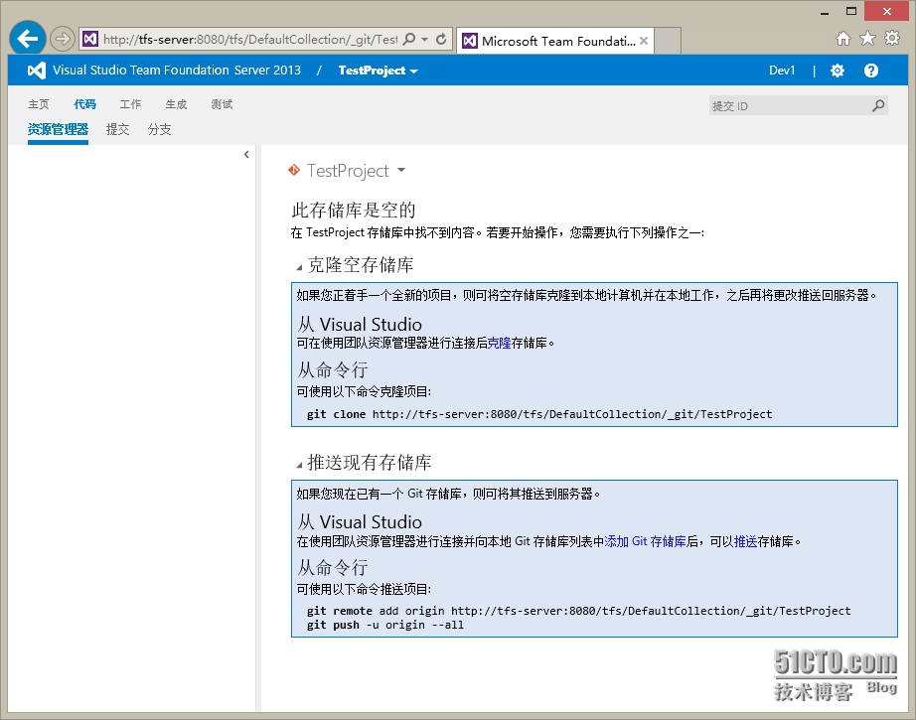The height and width of the screenshot is (720, 916).
Task: Click the browser address bar URL
Action: point(250,39)
